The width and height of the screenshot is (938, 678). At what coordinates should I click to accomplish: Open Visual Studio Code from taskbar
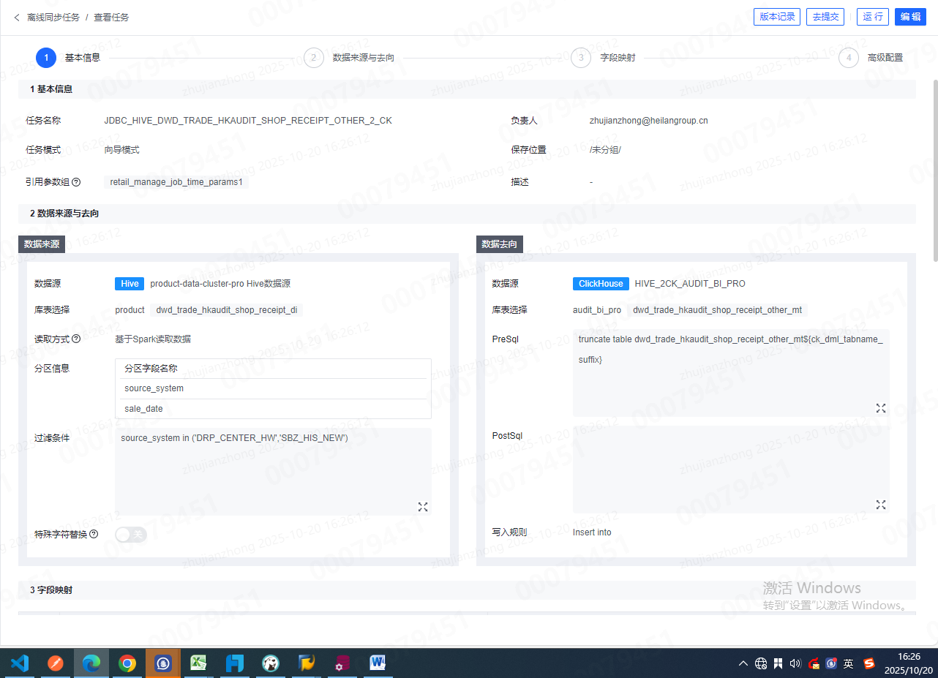(20, 663)
